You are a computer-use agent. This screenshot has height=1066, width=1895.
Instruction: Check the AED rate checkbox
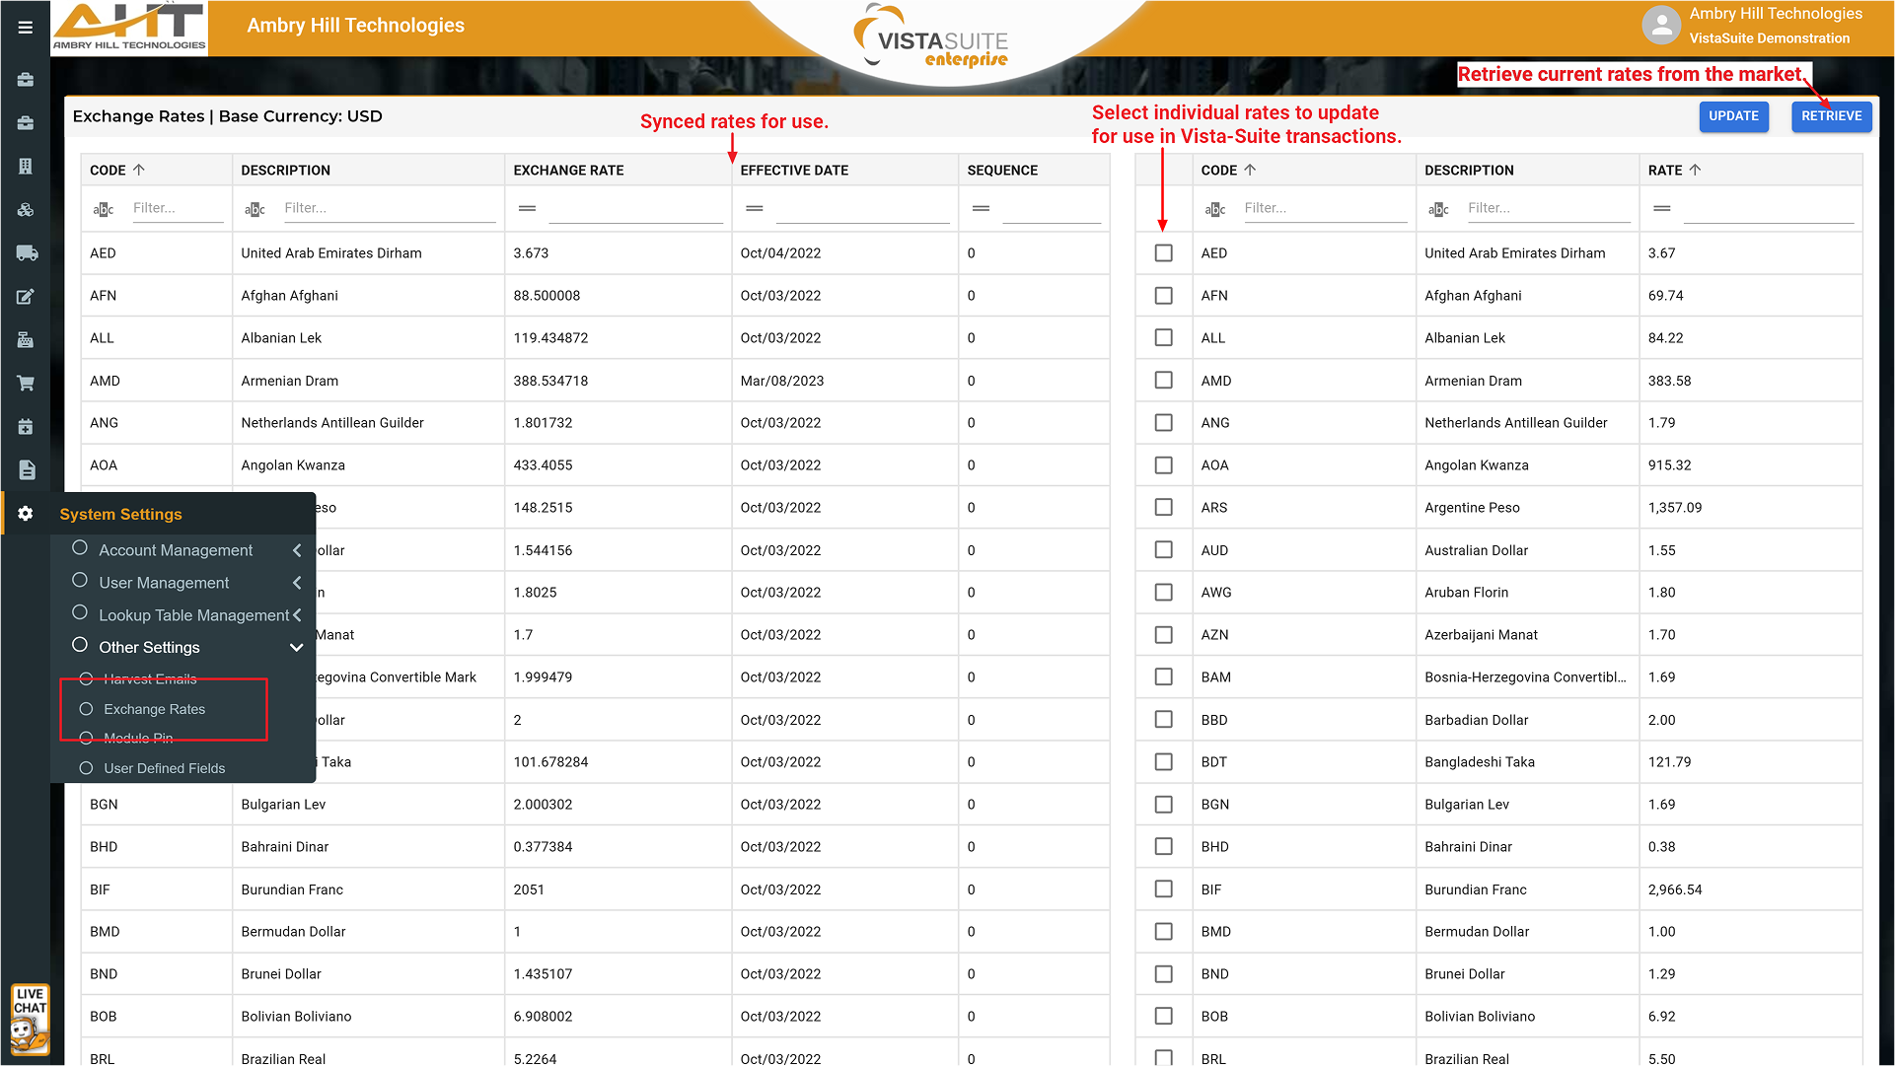1164,253
